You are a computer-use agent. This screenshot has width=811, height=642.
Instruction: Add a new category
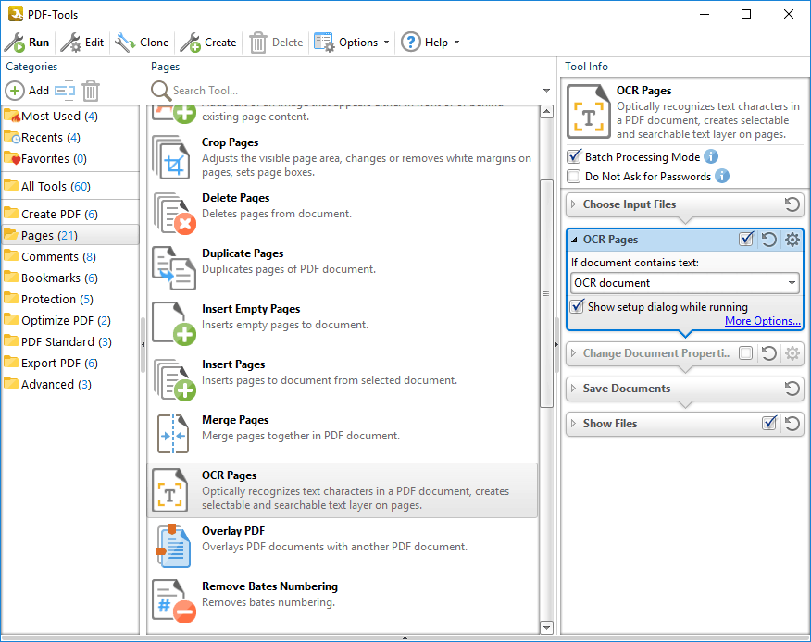coord(28,91)
